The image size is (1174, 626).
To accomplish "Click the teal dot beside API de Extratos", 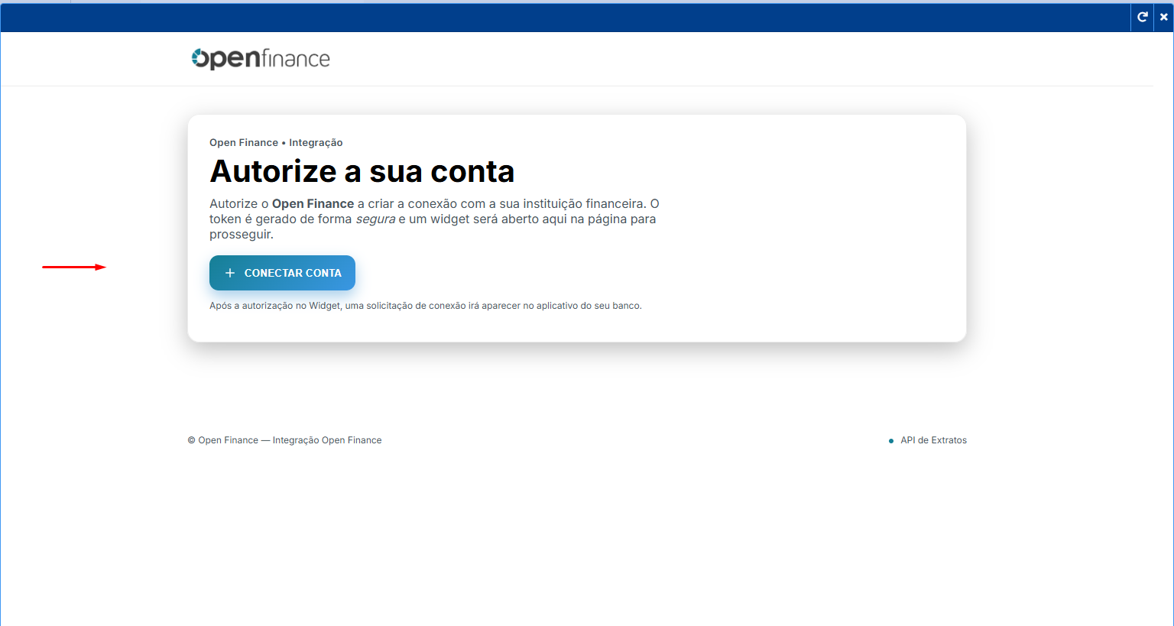I will tap(891, 441).
